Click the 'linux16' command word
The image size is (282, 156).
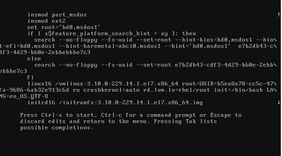pyautogui.click(x=40, y=84)
